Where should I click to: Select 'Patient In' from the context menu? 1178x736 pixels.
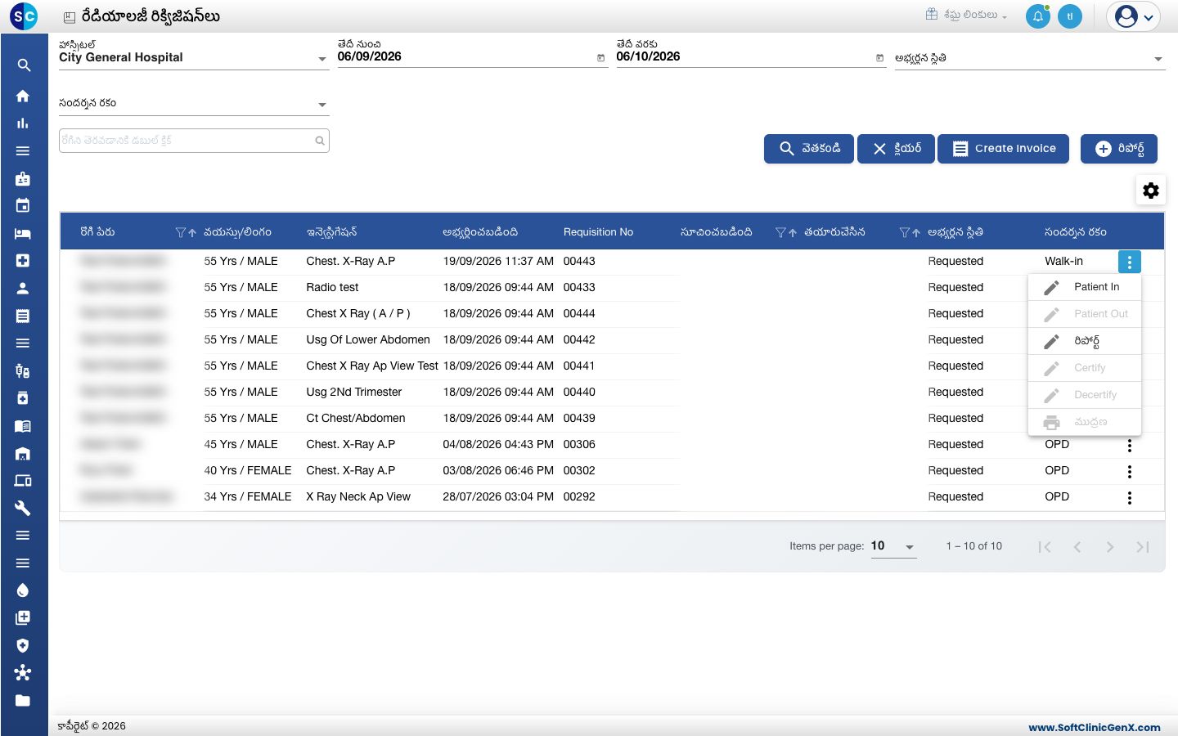1085,287
